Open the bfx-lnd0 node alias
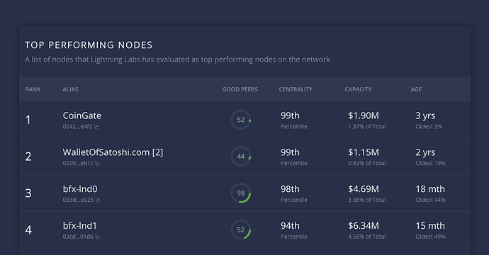The image size is (489, 255). coord(80,189)
